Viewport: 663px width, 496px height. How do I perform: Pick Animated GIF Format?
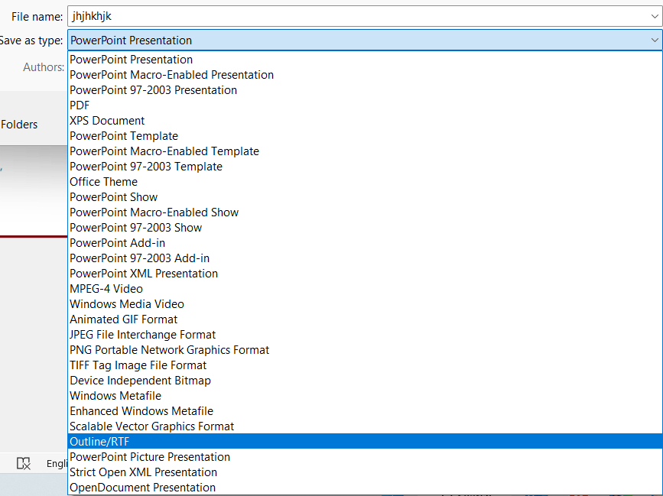tap(365, 319)
